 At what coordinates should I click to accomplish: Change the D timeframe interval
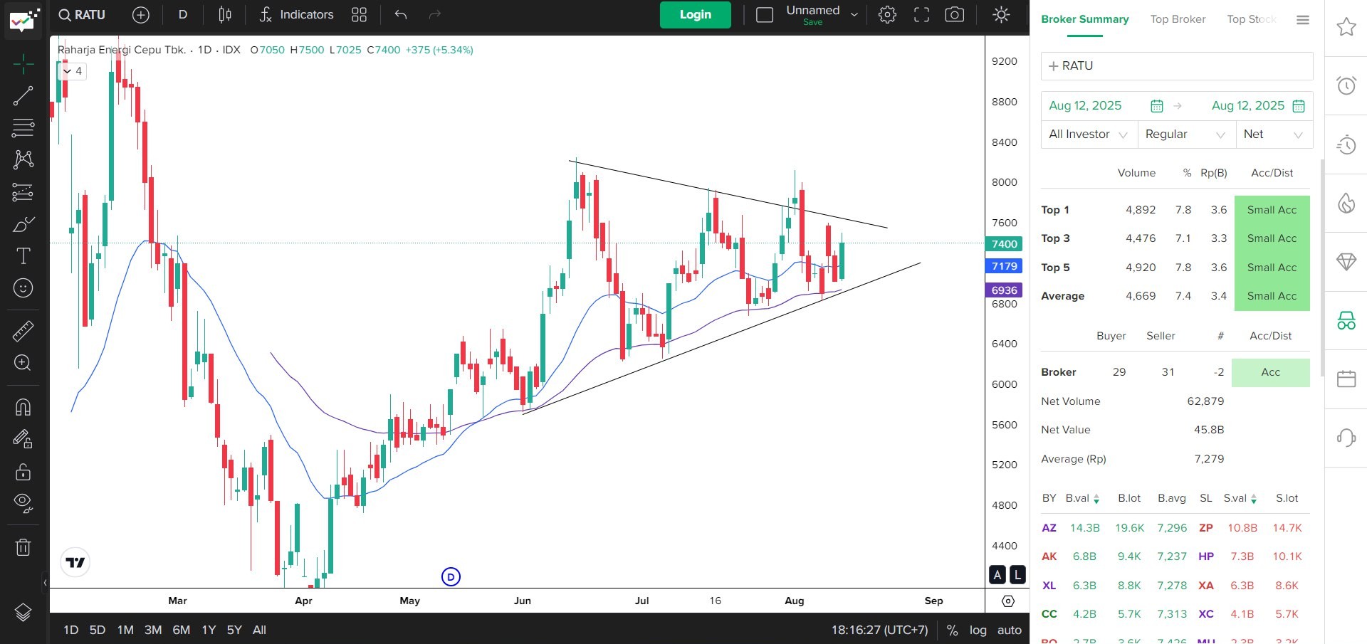(x=183, y=15)
